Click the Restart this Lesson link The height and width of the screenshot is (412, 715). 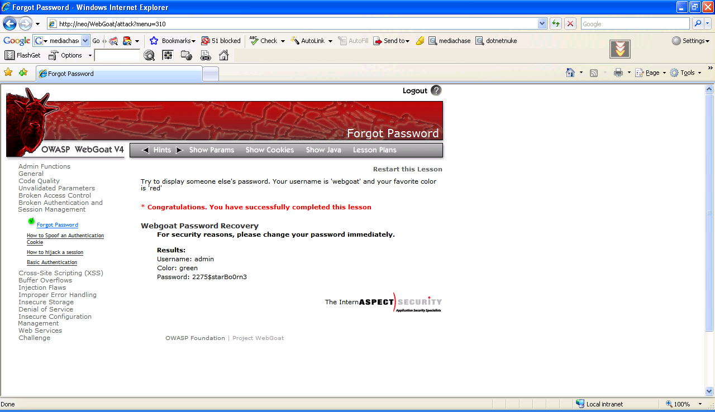pos(407,169)
